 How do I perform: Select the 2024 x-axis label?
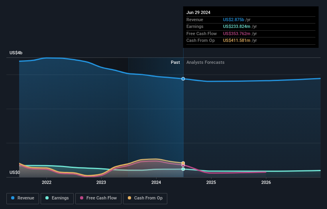pyautogui.click(x=156, y=182)
